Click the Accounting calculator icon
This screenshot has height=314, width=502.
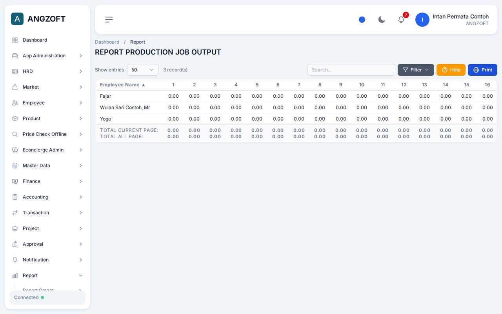(x=15, y=197)
